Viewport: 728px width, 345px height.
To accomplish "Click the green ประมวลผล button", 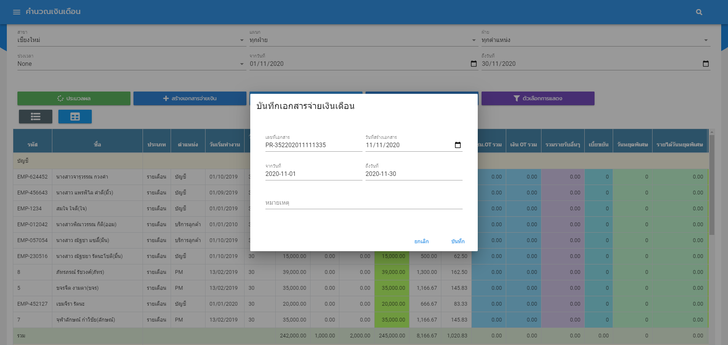I will pos(74,98).
